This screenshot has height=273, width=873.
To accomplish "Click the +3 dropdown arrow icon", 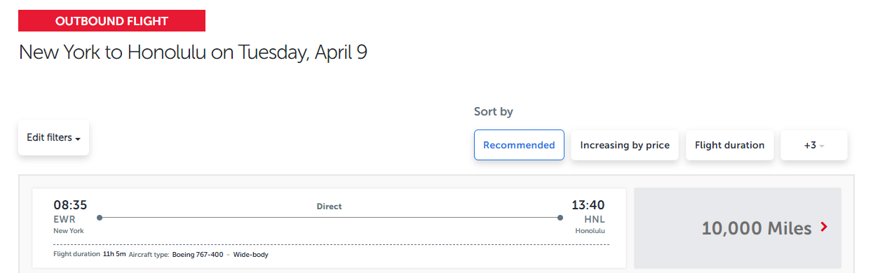I will 822,146.
